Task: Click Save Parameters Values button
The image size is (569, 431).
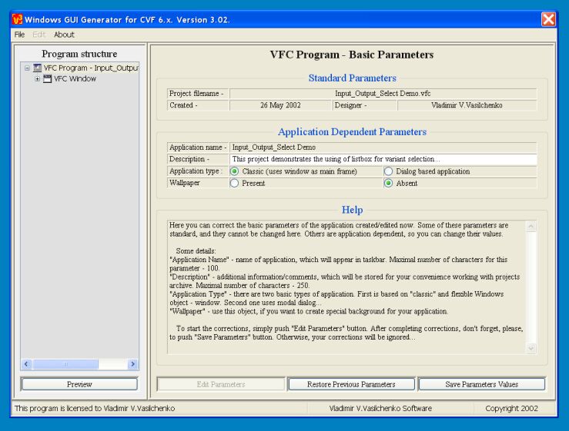Action: point(481,384)
